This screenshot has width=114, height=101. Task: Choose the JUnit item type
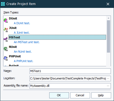click(x=13, y=28)
